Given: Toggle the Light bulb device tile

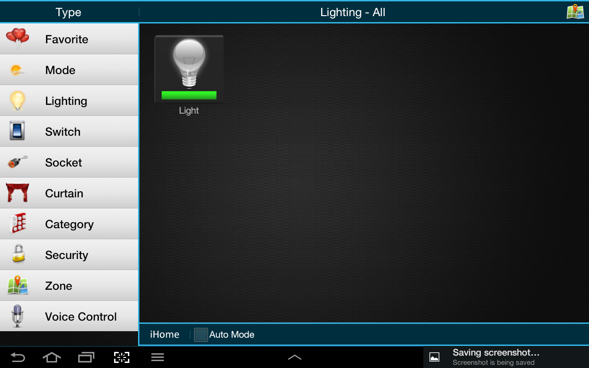Looking at the screenshot, I should tap(189, 69).
